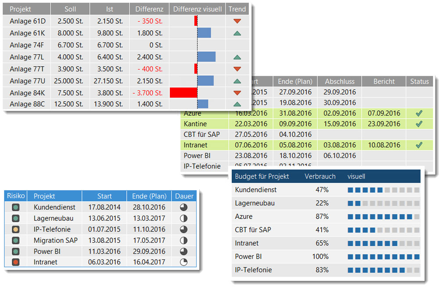Select the Trend column header
Viewport: 439px width, 287px height.
tap(237, 9)
